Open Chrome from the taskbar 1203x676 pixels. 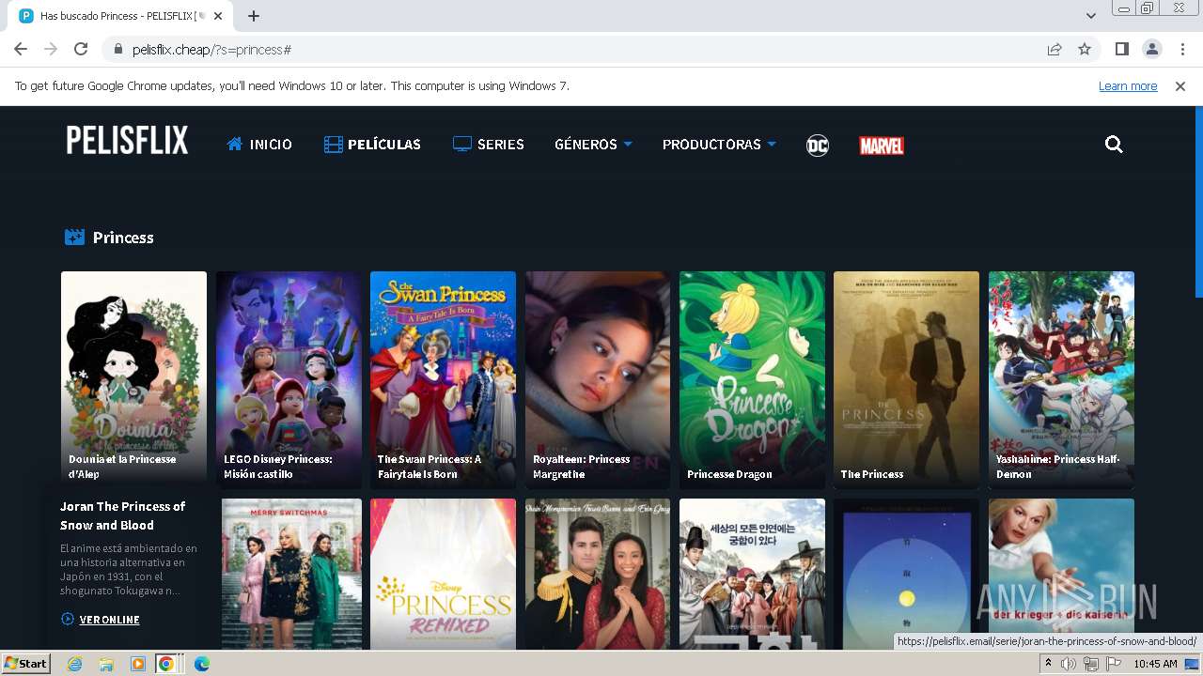click(166, 664)
